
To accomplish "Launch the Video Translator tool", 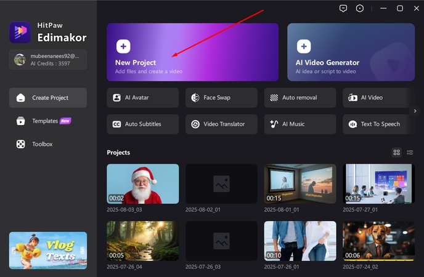I will [221, 124].
